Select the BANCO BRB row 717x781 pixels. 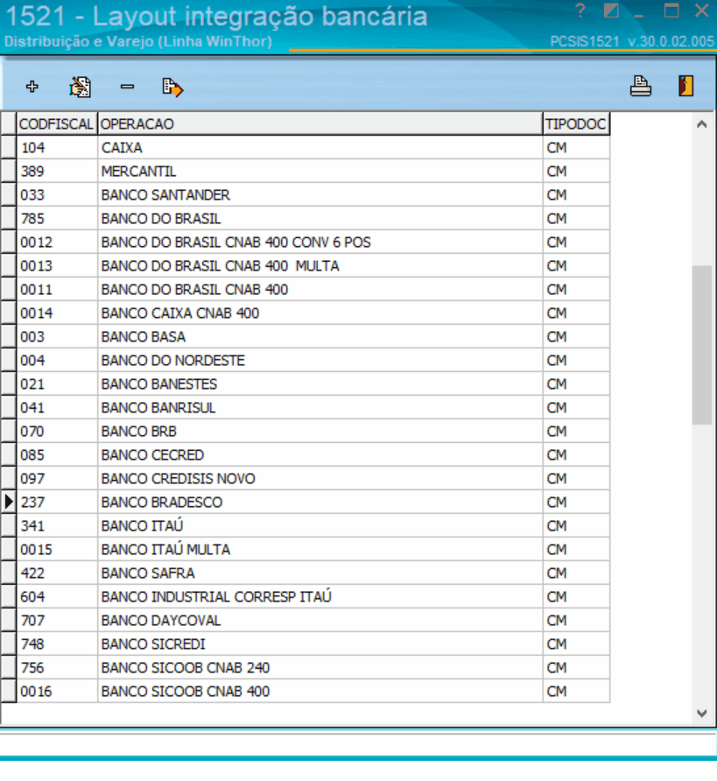(305, 432)
